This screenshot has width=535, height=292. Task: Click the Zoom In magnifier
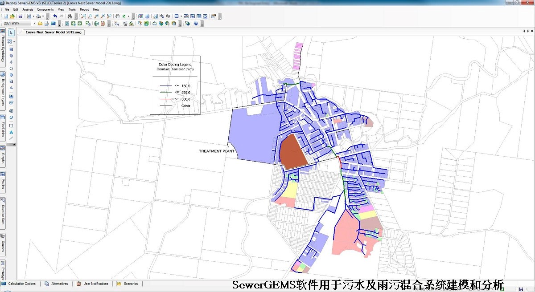(x=96, y=16)
